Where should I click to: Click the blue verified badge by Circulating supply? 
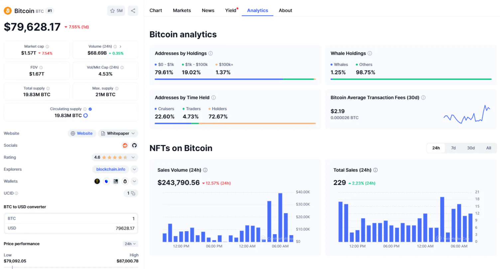[x=90, y=109]
